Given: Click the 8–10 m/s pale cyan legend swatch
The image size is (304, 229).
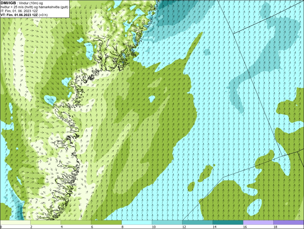Looking at the screenshot, I should (137, 222).
